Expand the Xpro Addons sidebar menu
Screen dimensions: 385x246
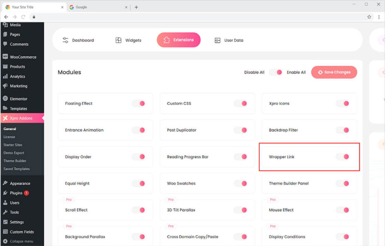point(21,118)
